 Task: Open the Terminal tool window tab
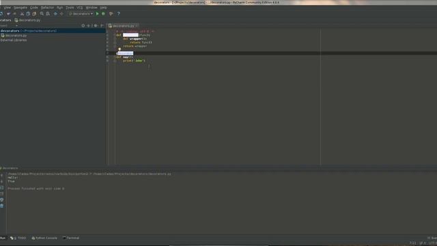[71, 238]
